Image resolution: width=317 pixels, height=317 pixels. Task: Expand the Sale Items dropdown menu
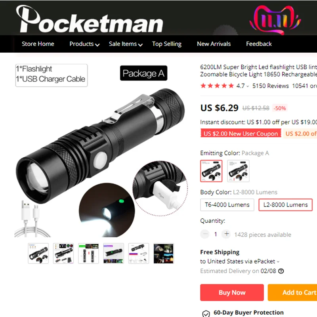click(x=126, y=44)
